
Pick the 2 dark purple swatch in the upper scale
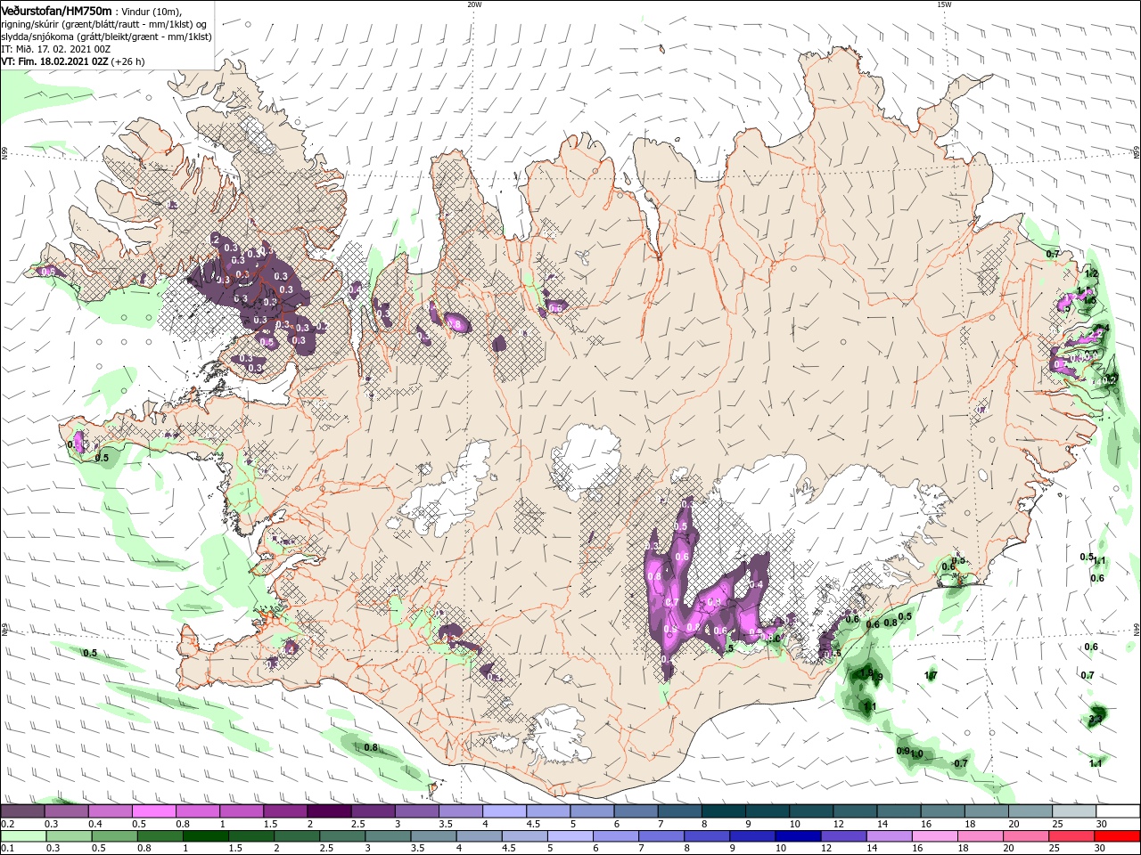click(x=329, y=811)
